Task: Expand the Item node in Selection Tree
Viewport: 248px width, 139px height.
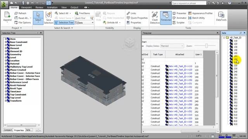Action: [x=6, y=39]
